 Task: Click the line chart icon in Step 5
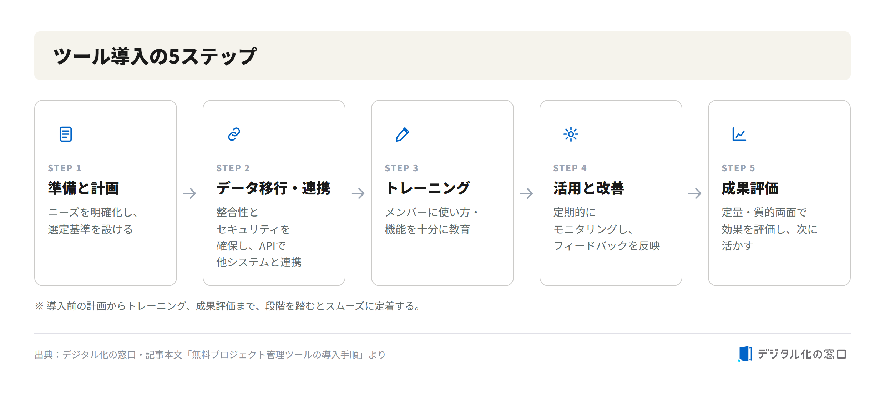[739, 134]
